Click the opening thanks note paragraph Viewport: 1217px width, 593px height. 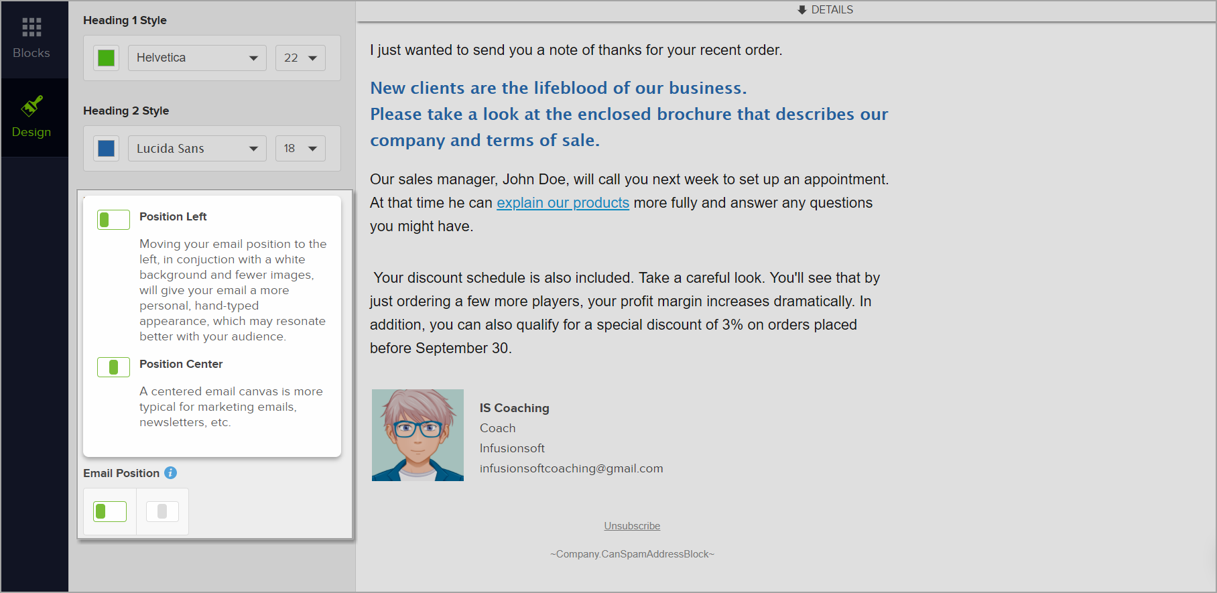click(x=576, y=50)
